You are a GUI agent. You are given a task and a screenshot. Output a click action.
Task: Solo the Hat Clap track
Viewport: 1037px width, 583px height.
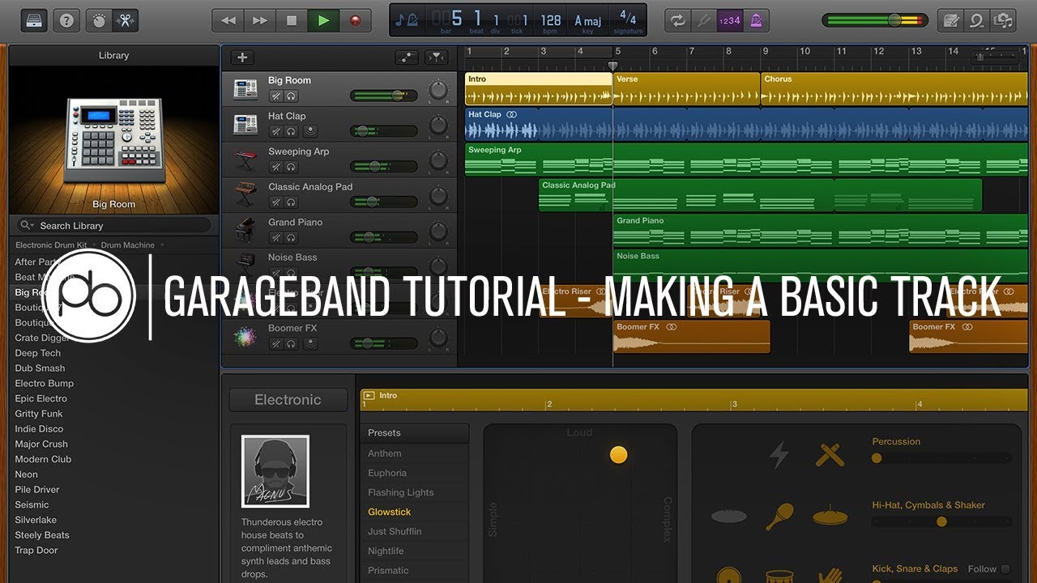click(x=291, y=131)
